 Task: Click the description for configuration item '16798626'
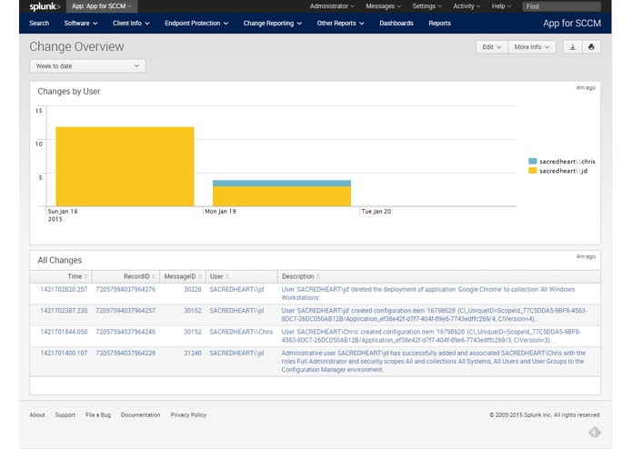tap(431, 336)
